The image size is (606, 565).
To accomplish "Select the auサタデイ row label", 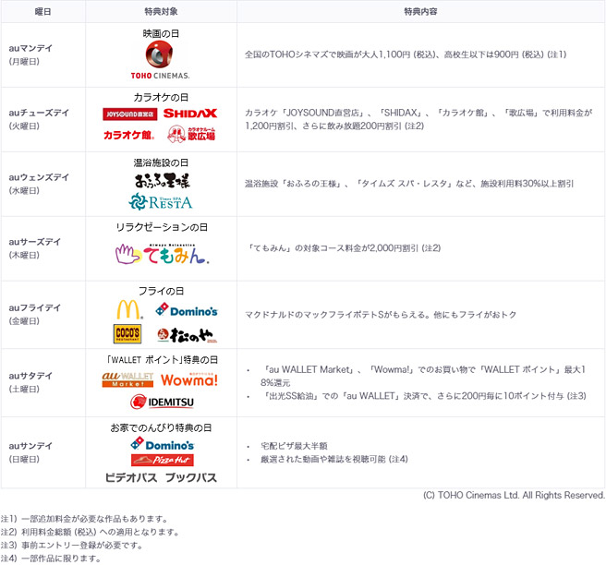I will tap(30, 376).
